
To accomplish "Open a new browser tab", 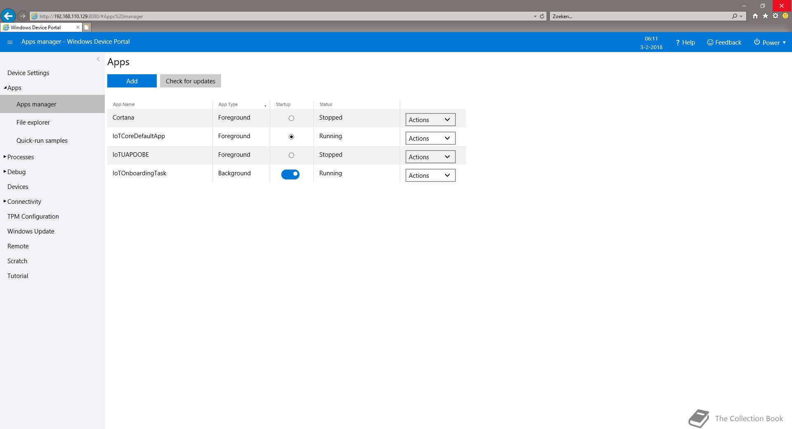I will tap(87, 27).
